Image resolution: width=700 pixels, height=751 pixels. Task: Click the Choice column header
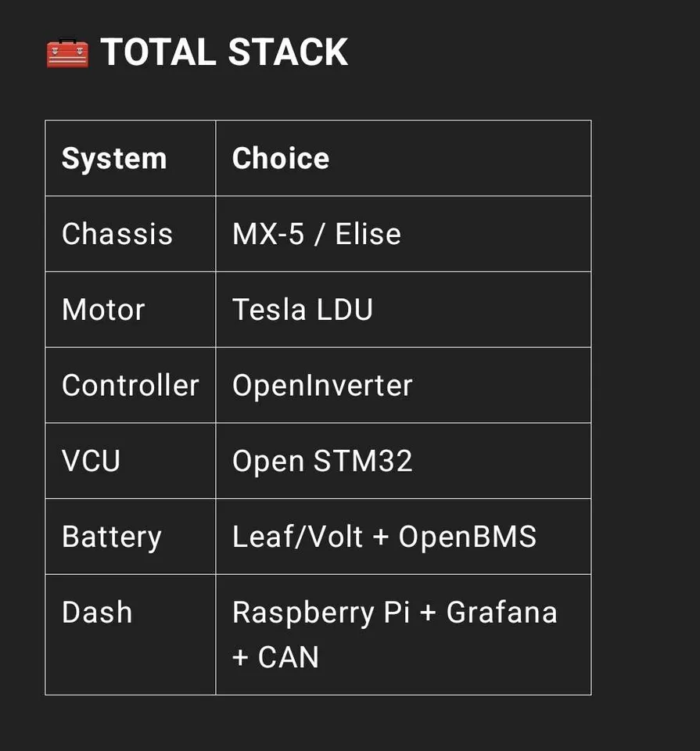pyautogui.click(x=281, y=159)
